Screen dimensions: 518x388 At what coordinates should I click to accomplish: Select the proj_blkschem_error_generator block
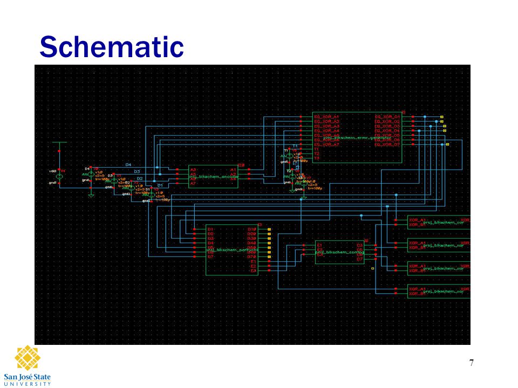357,137
